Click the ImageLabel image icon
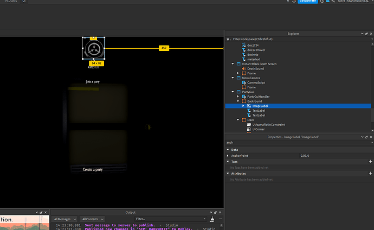The image size is (374, 230). [249, 106]
